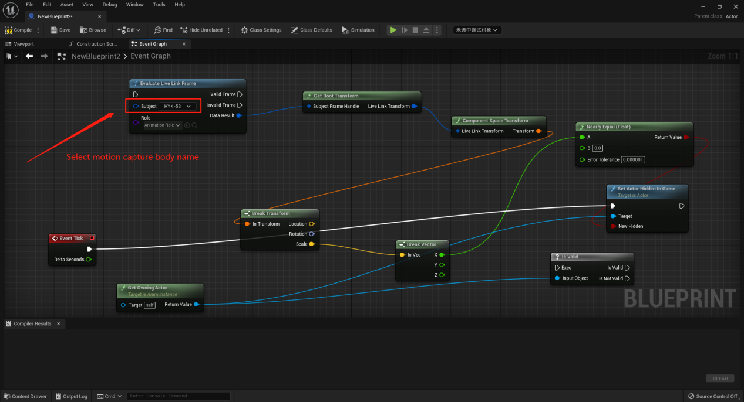Save the blueprint with Save icon
This screenshot has height=402, width=744.
(54, 30)
